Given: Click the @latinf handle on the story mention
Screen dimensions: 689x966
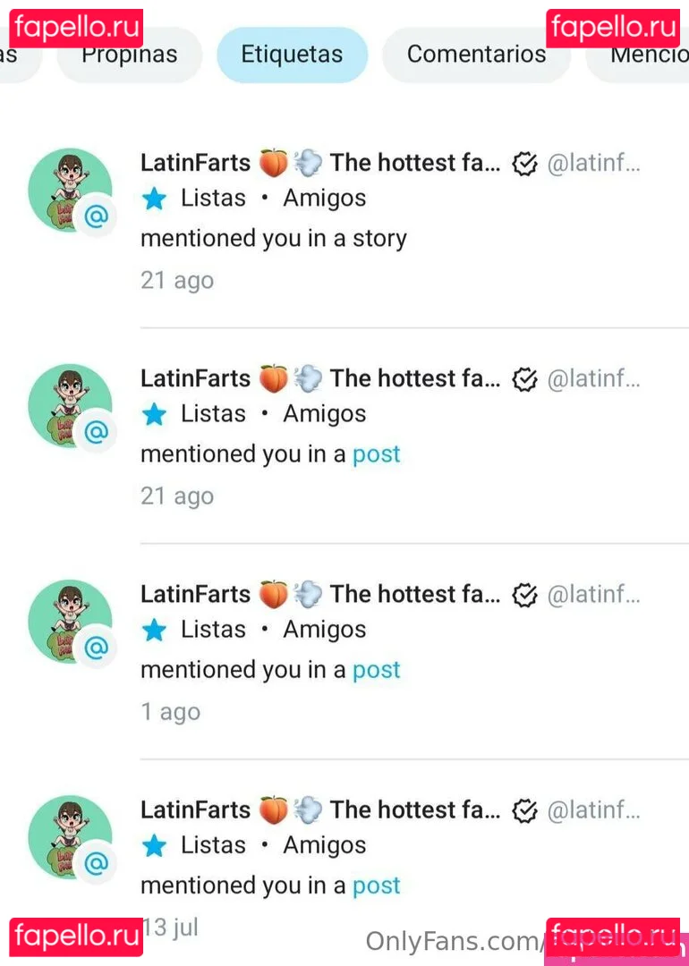Looking at the screenshot, I should point(593,164).
